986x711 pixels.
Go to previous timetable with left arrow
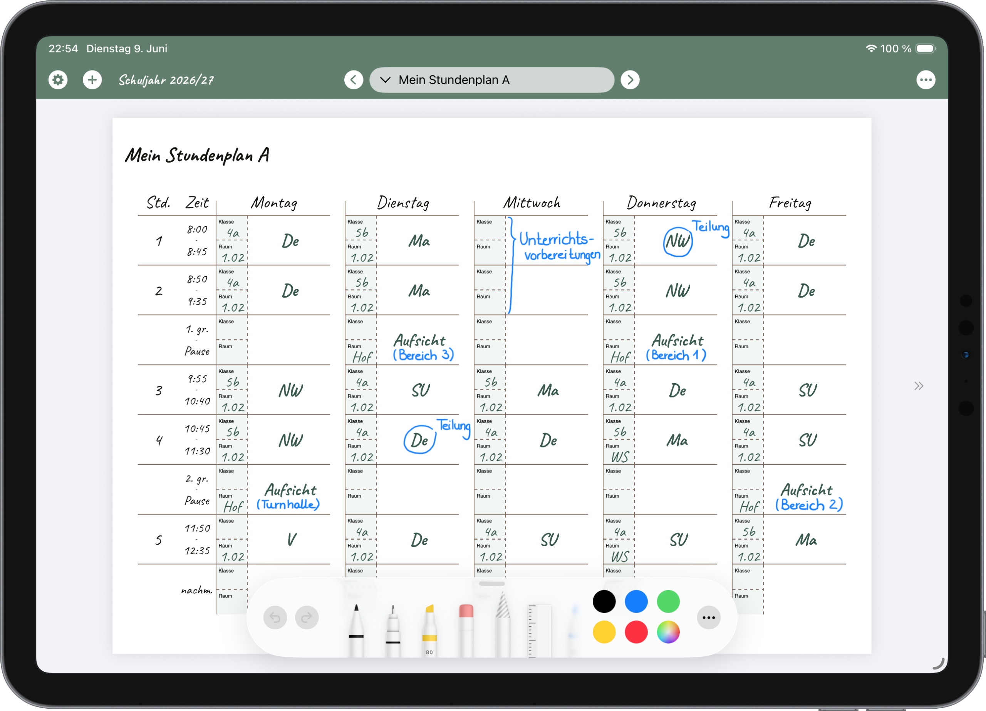[354, 80]
